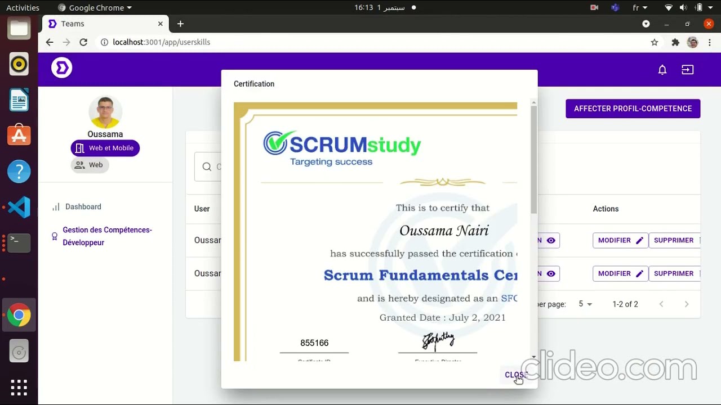Open Ubuntu Software from the dock
The image size is (721, 405).
click(x=19, y=136)
